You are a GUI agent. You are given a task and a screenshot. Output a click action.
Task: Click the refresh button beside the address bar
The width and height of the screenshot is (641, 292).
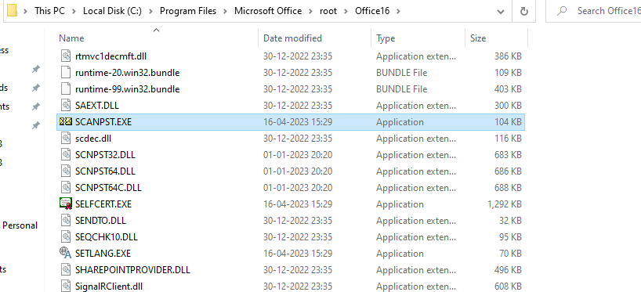coord(523,12)
